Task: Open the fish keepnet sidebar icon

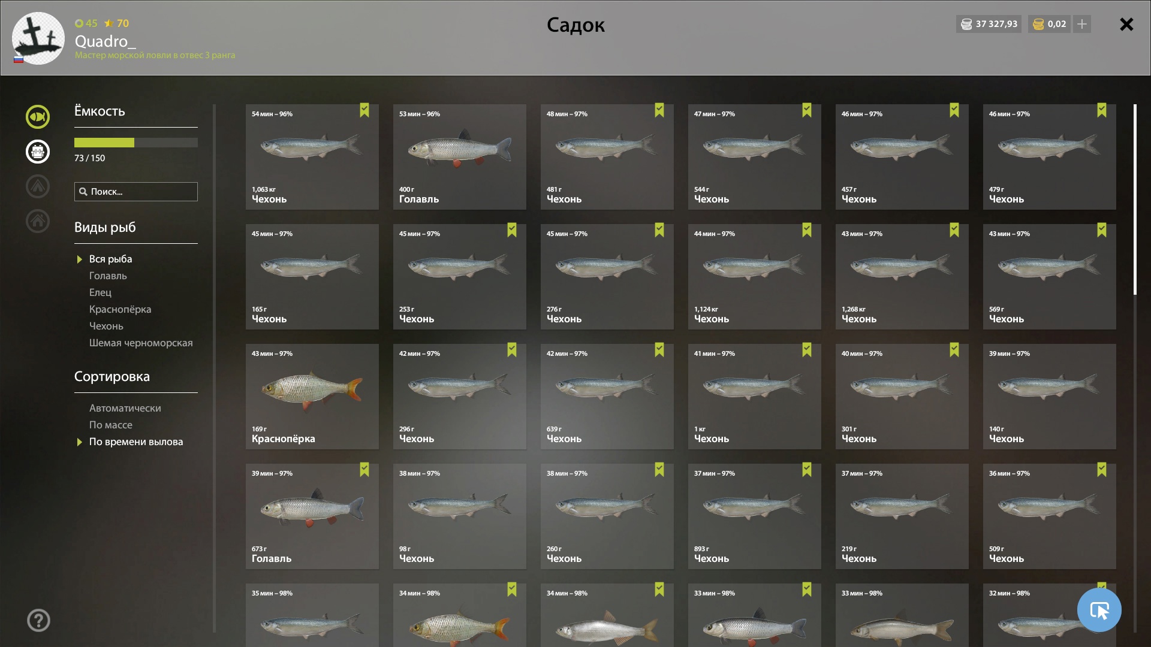Action: pyautogui.click(x=37, y=117)
